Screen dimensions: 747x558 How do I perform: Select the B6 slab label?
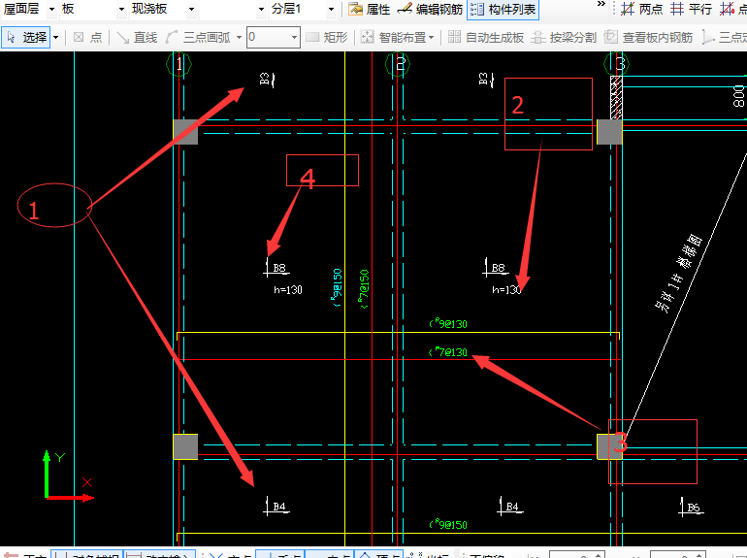(692, 507)
